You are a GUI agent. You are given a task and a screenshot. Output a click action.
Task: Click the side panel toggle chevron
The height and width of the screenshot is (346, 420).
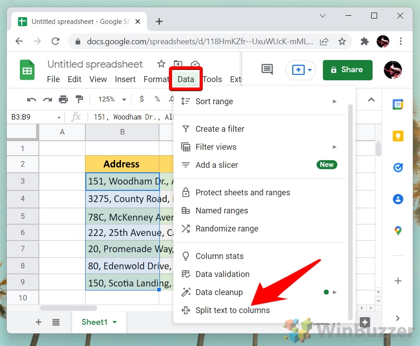click(398, 318)
